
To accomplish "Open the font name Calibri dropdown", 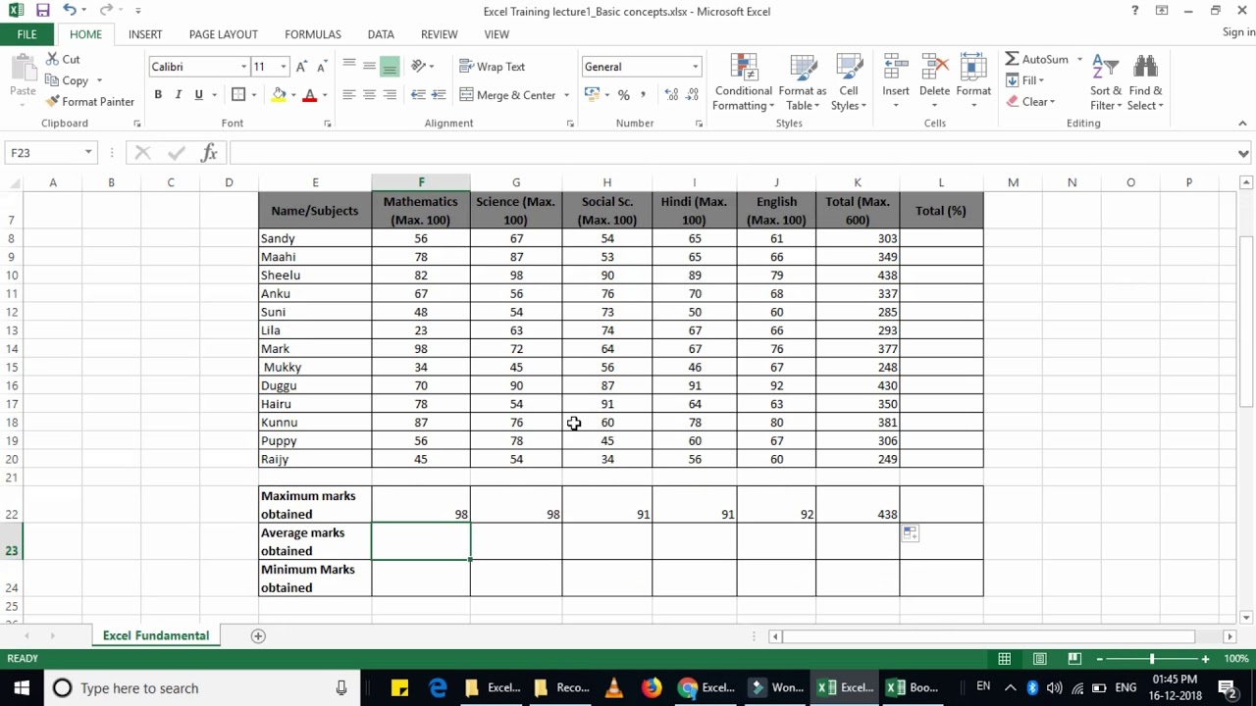I will [x=244, y=67].
